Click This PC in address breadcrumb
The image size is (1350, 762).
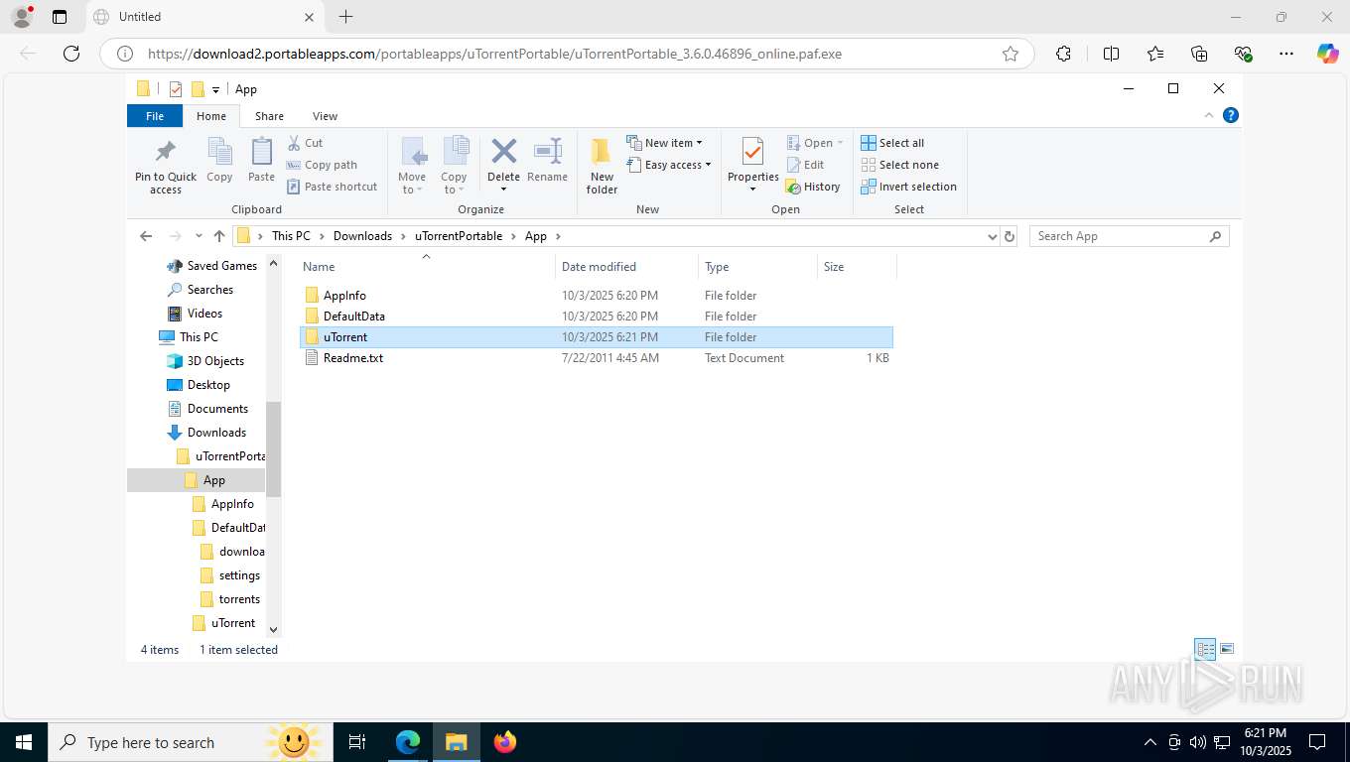(x=291, y=236)
